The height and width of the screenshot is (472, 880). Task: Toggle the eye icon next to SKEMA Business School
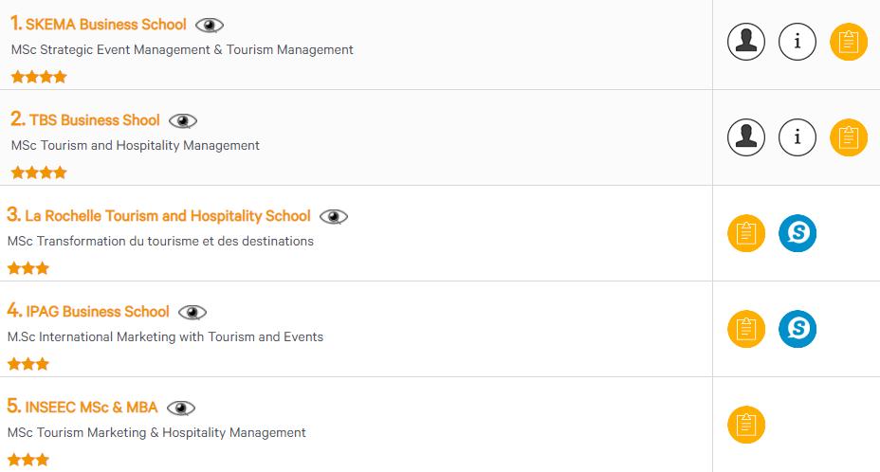coord(210,26)
